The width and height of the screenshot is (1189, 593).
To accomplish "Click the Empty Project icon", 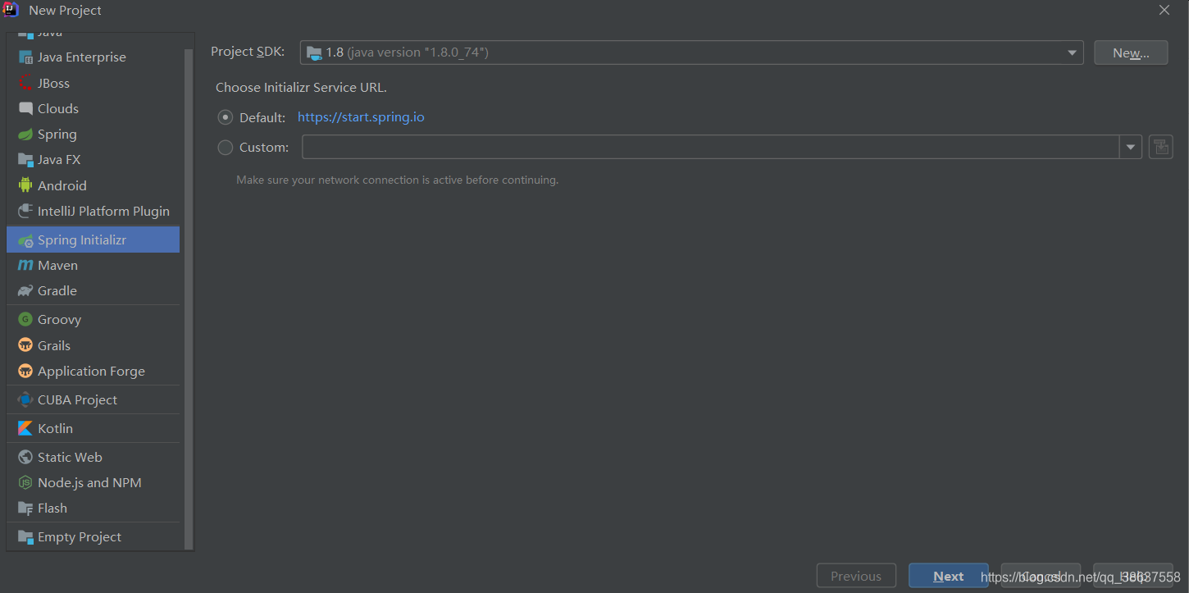I will click(25, 537).
